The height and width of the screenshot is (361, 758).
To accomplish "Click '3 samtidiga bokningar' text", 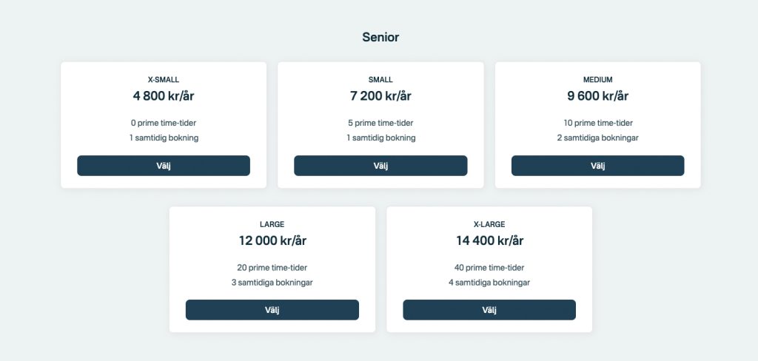I will (272, 283).
